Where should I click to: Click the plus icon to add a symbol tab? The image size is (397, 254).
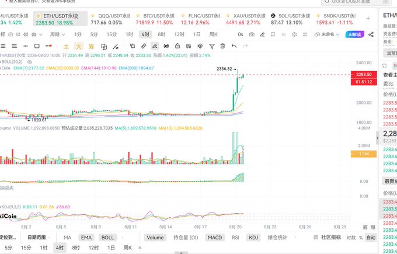pos(368,19)
